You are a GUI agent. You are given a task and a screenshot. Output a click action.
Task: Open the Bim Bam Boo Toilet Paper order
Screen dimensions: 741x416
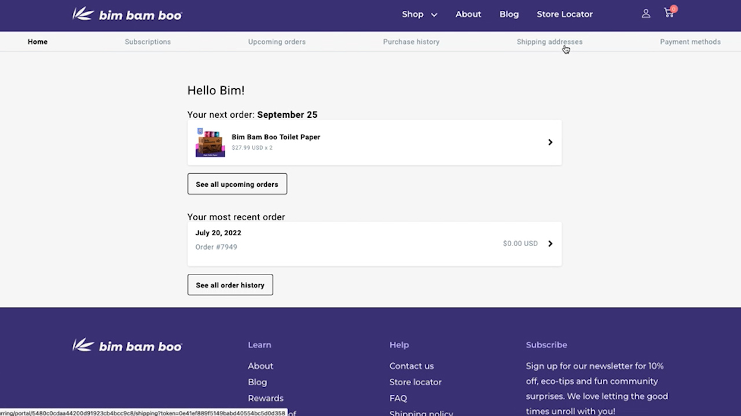(375, 142)
